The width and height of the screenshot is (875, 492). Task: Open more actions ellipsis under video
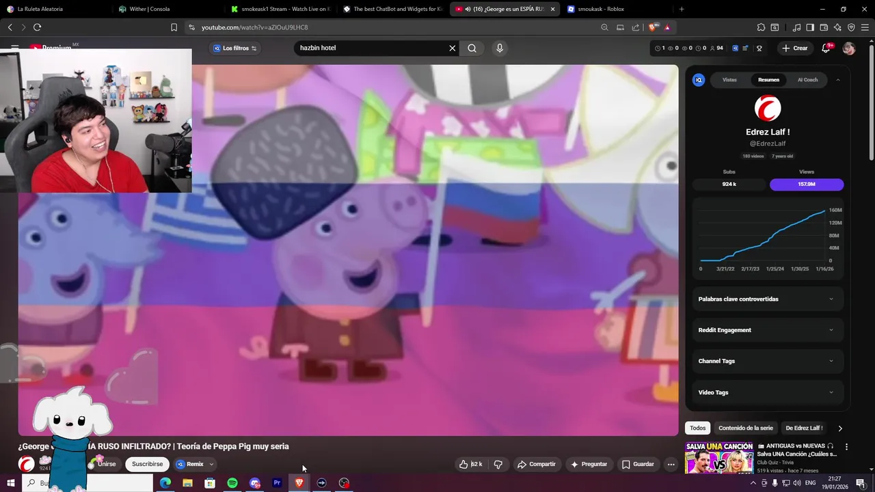point(671,464)
